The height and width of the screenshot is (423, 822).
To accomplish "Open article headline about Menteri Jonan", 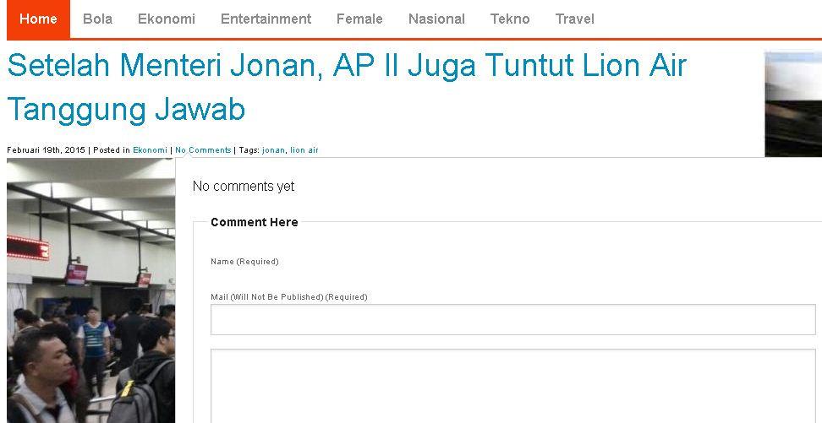I will pos(347,88).
